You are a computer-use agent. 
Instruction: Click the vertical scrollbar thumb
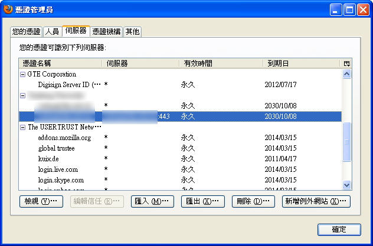coord(346,142)
